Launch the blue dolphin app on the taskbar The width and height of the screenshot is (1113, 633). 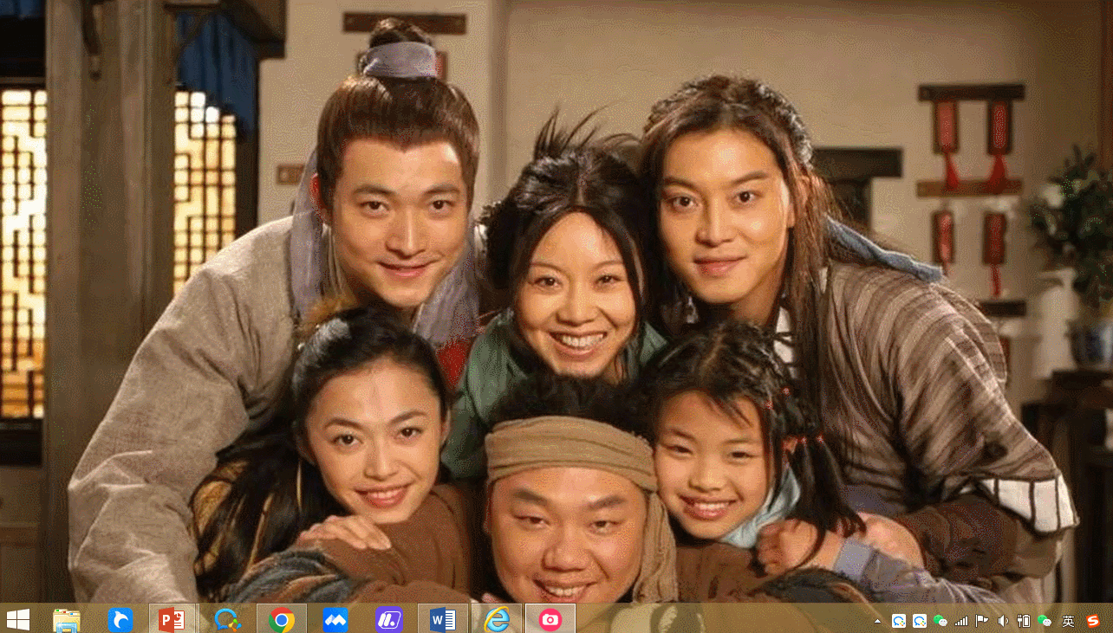[120, 619]
